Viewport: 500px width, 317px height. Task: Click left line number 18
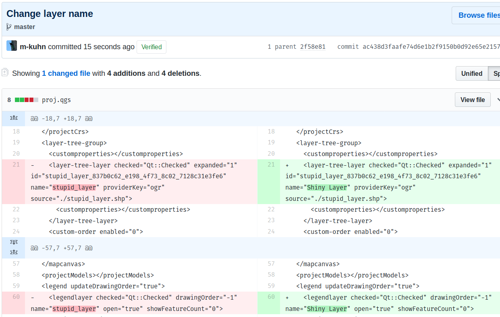click(x=16, y=131)
